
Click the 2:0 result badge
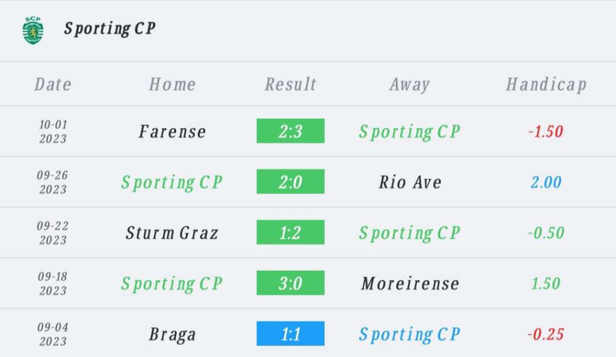(x=291, y=182)
